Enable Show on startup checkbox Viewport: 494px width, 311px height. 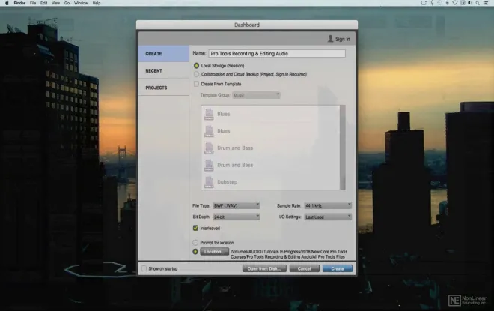[x=144, y=268]
